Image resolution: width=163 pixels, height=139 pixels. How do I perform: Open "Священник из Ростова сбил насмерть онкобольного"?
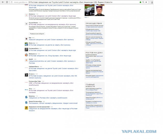coord(48,98)
